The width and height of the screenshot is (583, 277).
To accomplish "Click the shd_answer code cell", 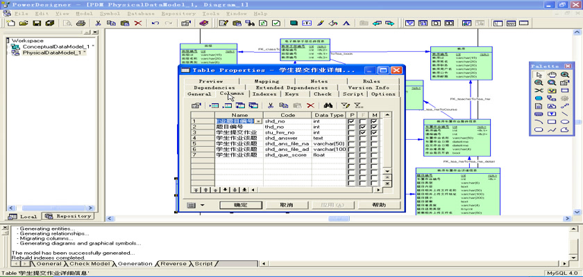I will click(x=287, y=138).
